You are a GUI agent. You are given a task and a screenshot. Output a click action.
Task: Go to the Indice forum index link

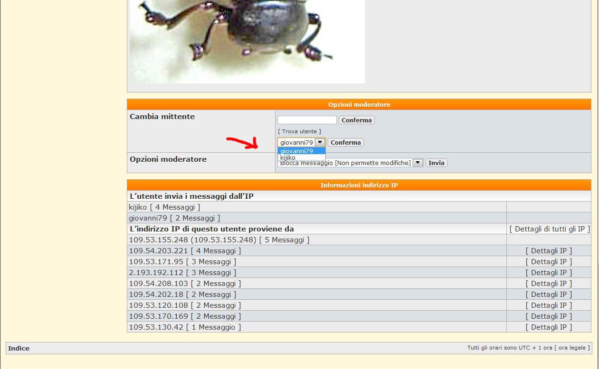coord(19,348)
